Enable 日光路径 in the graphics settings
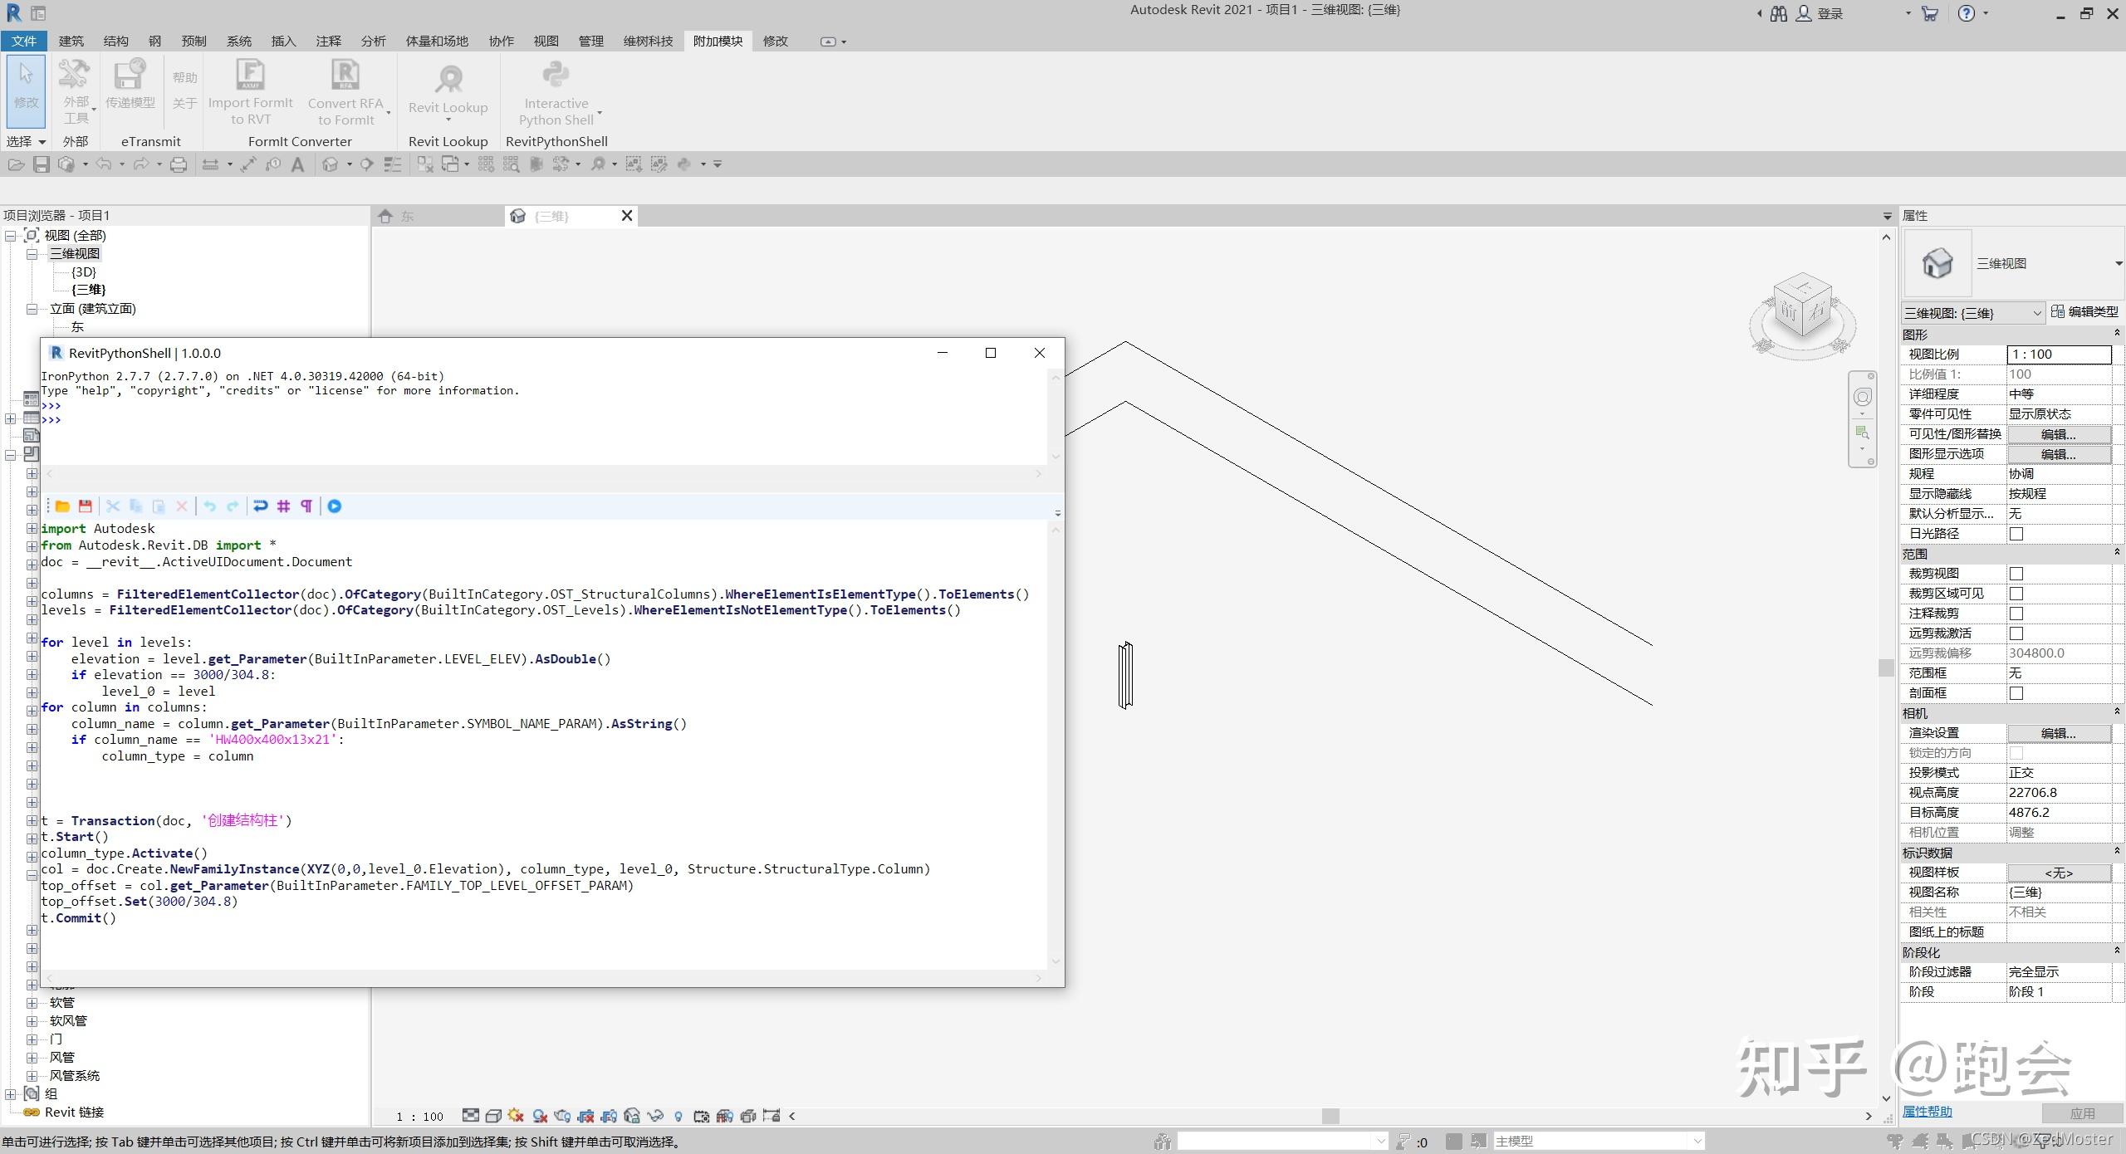 pyautogui.click(x=2016, y=533)
